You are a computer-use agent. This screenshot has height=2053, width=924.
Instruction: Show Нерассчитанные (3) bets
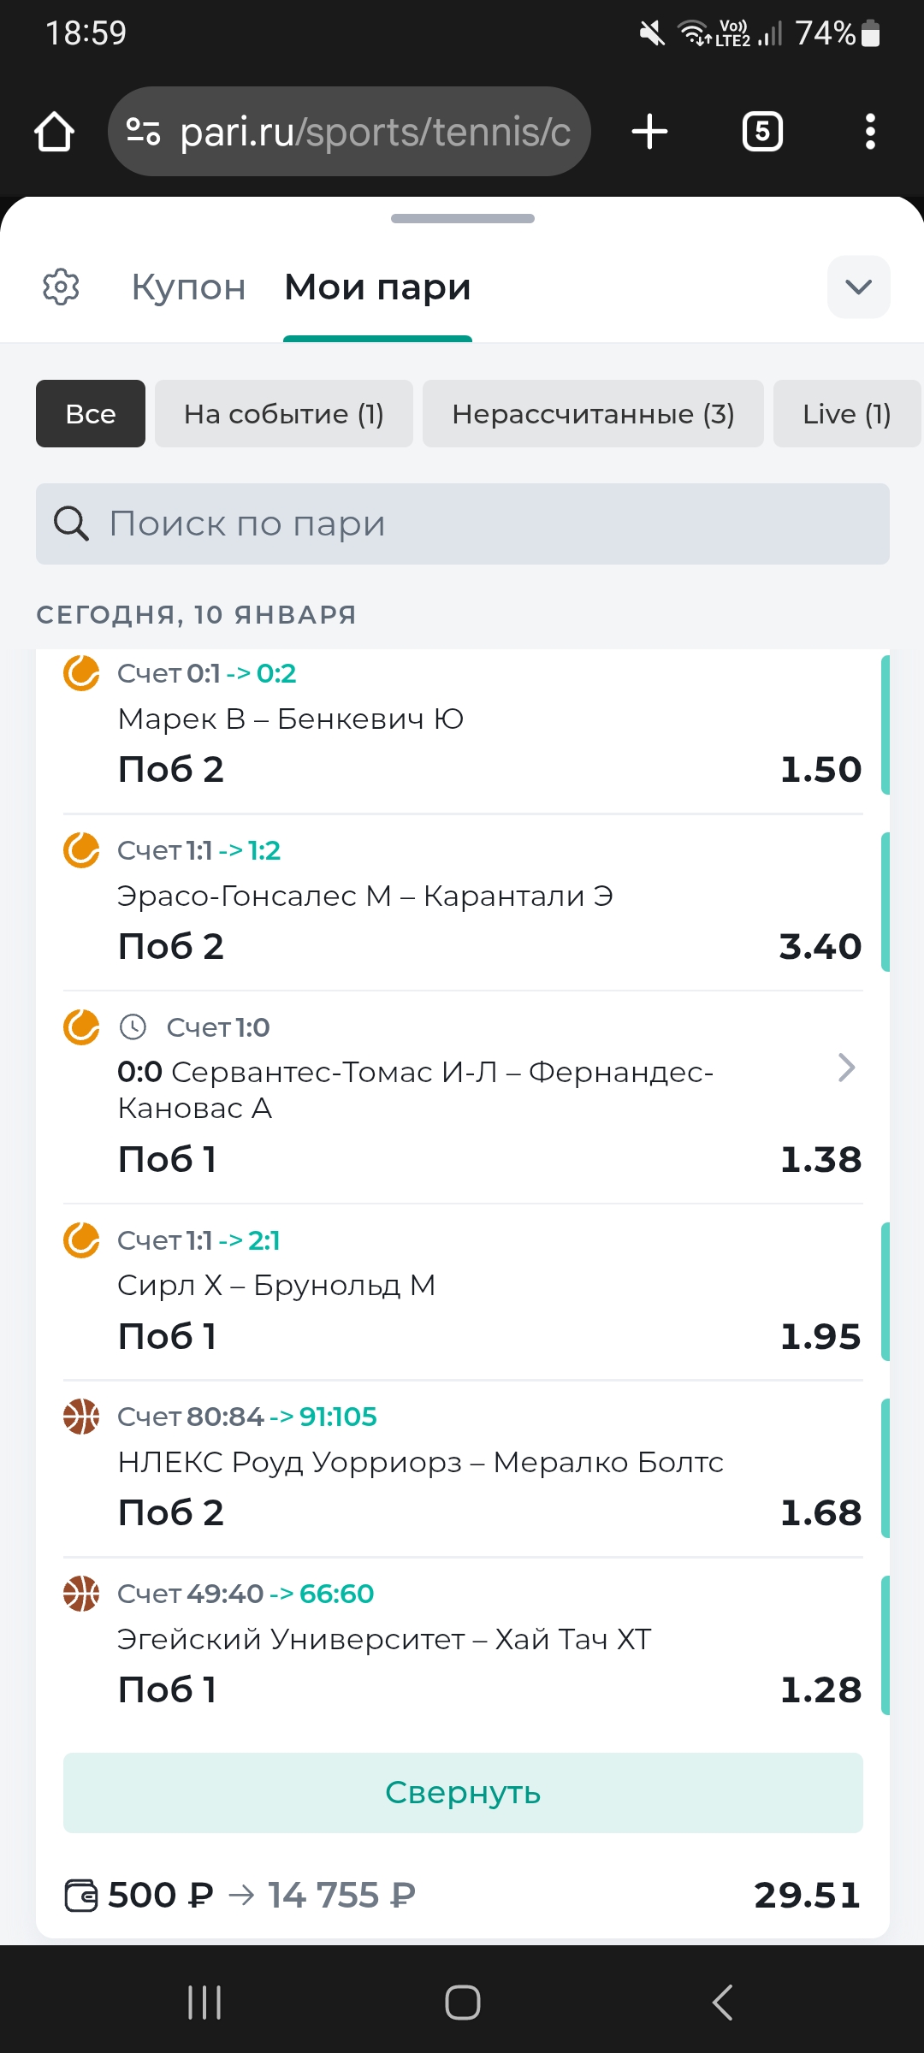593,414
